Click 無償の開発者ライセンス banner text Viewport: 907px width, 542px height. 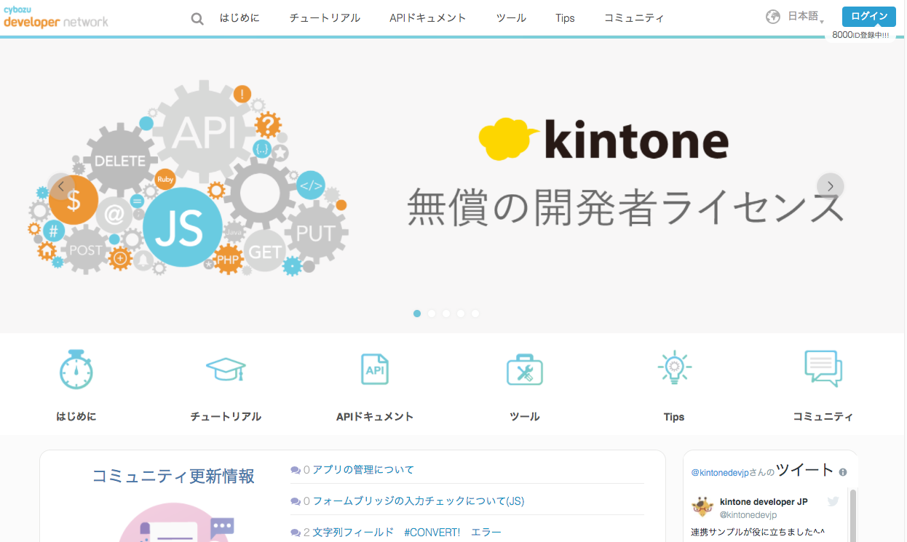(x=625, y=208)
